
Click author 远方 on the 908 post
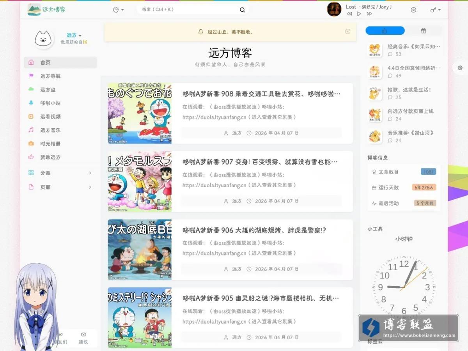coord(237,133)
